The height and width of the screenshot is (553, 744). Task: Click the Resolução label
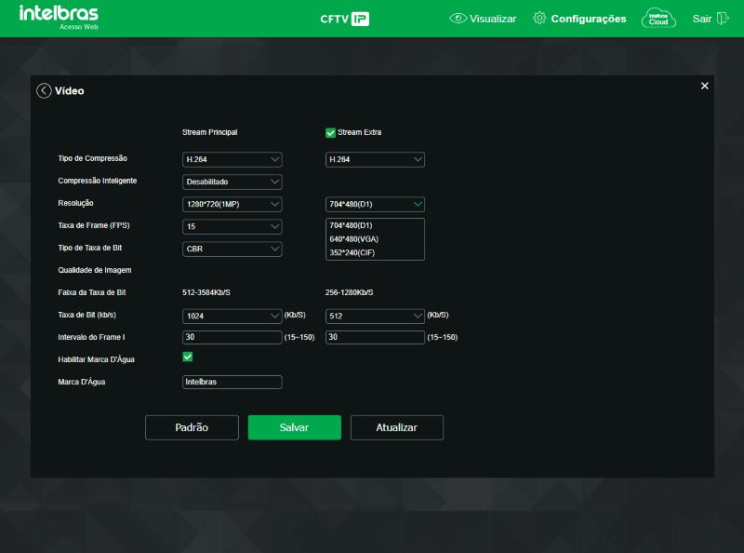coord(75,203)
